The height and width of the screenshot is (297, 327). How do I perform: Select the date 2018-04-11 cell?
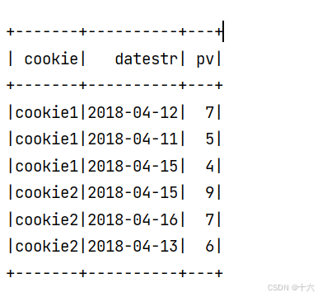point(133,139)
